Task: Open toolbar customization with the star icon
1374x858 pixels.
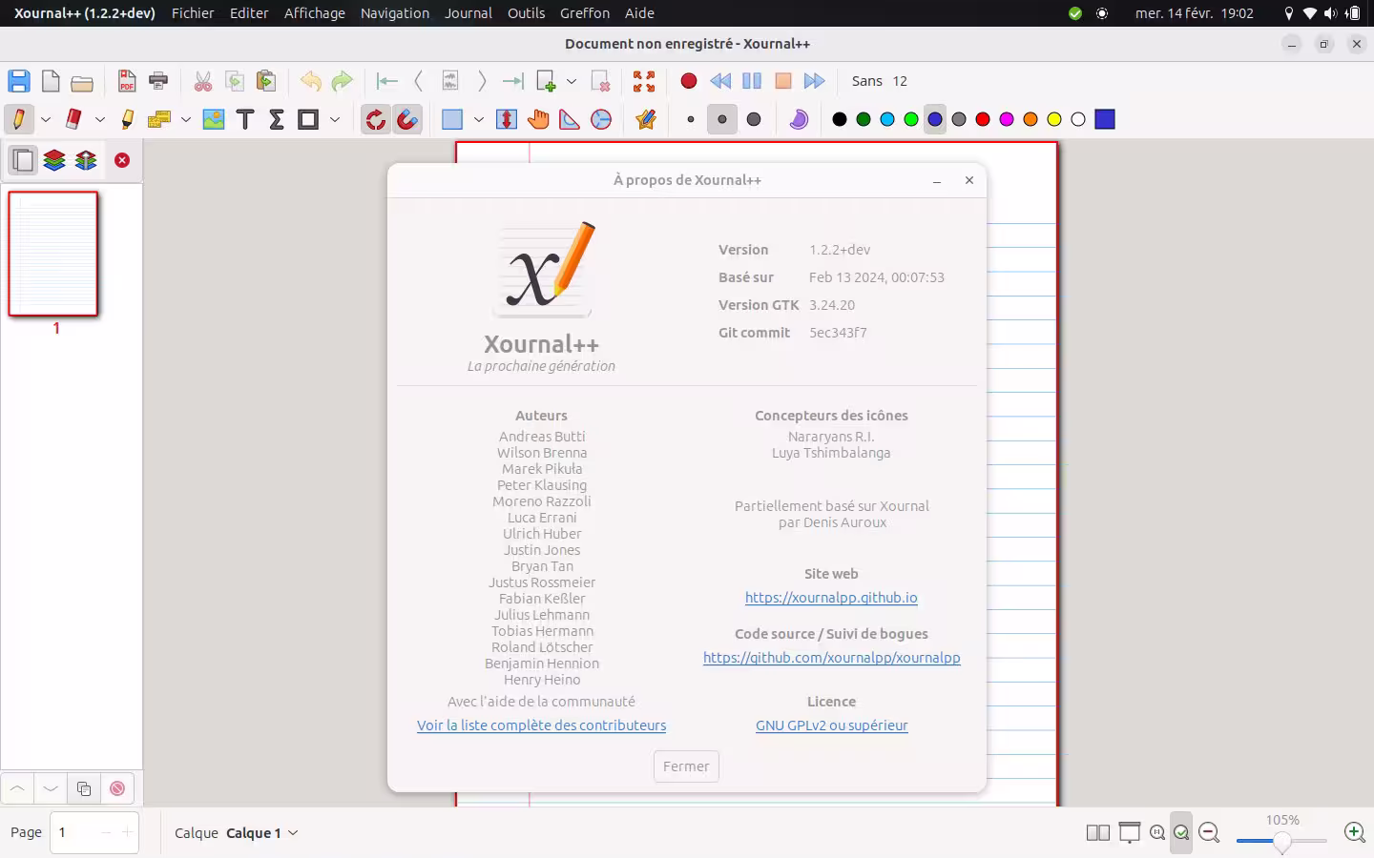Action: pyautogui.click(x=646, y=119)
